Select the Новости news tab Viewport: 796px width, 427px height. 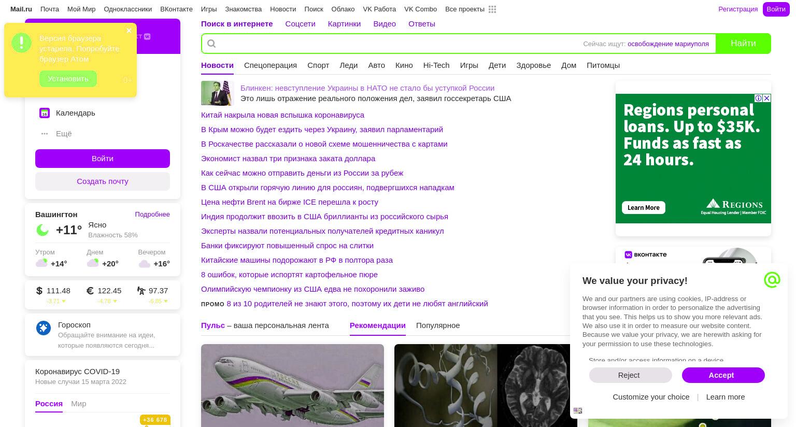[x=217, y=65]
